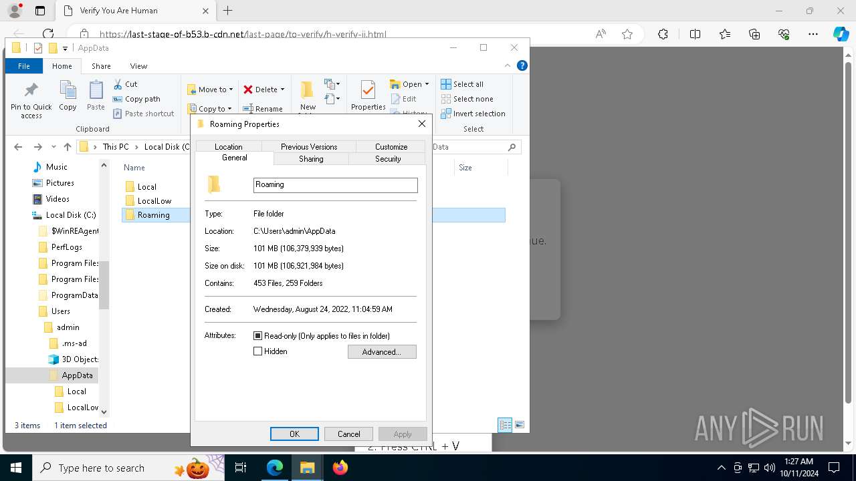Screen dimensions: 856x481
Task: Click the Explorer help question icon
Action: 522,65
